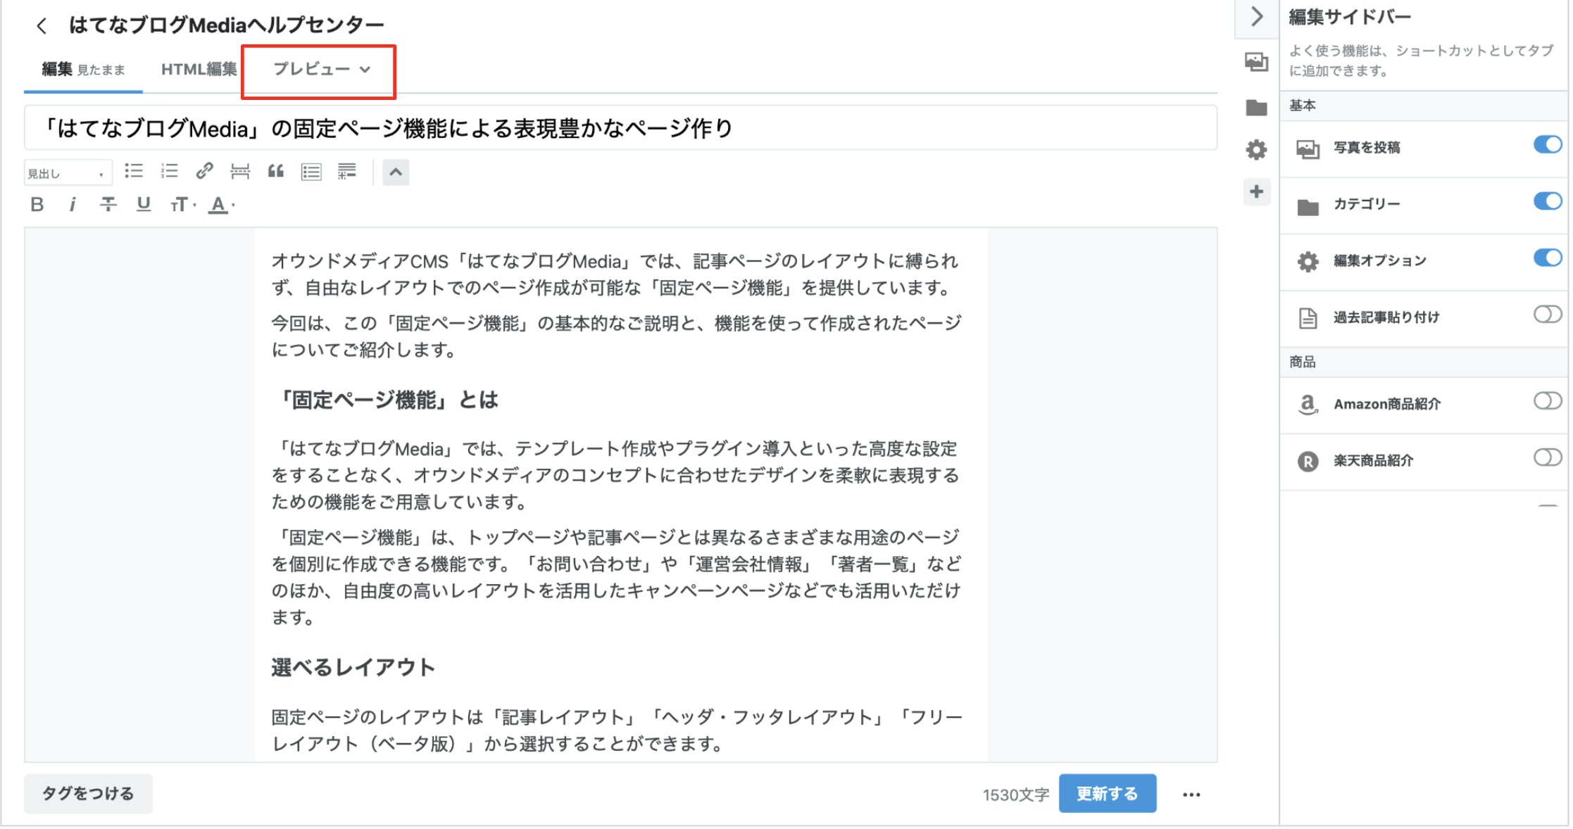Open the 見出し heading dropdown
The width and height of the screenshot is (1573, 829).
pyautogui.click(x=67, y=173)
